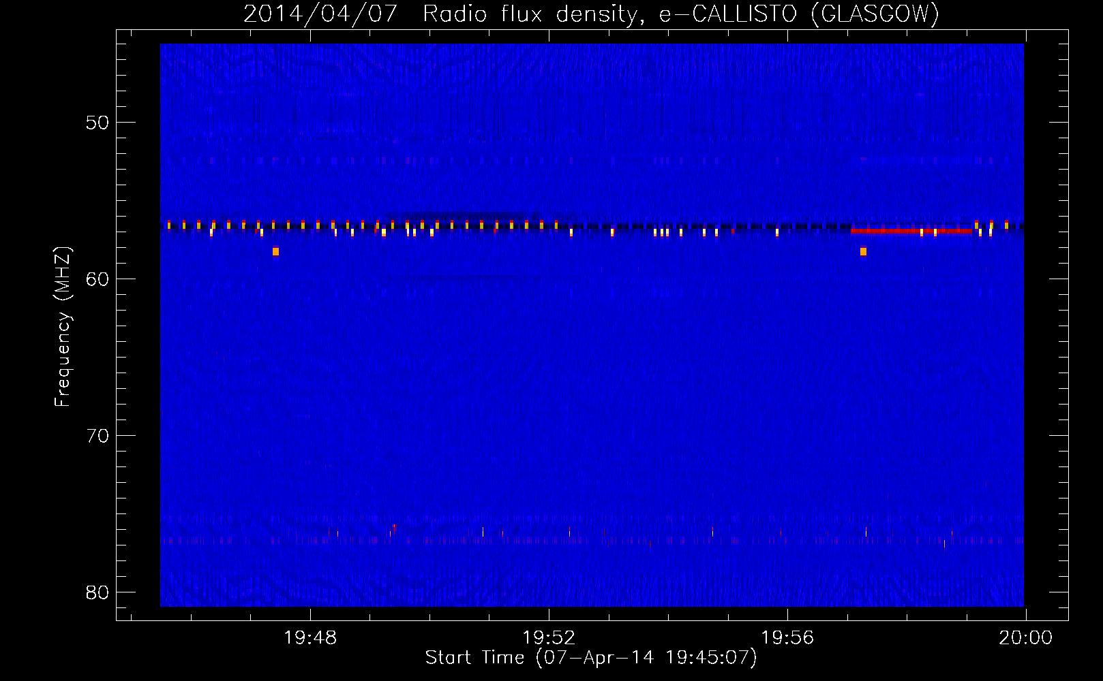
Task: Click the 60 frequency tick label
Action: coord(97,279)
